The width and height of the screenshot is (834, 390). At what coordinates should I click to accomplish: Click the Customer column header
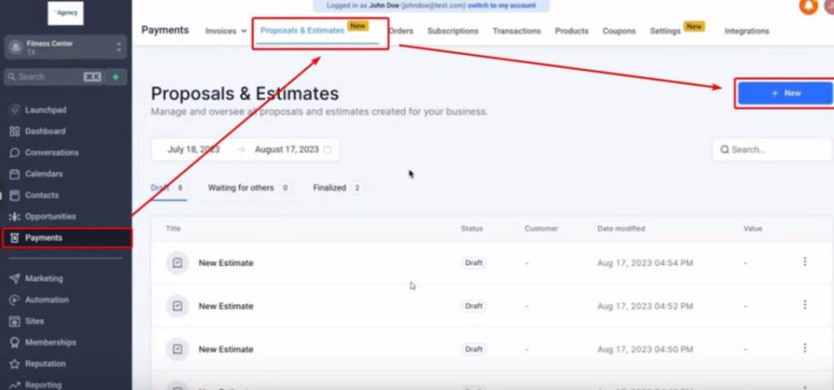click(x=541, y=228)
